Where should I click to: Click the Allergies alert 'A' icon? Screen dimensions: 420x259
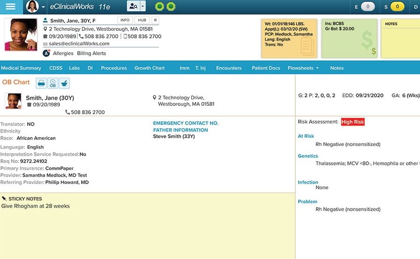click(46, 53)
